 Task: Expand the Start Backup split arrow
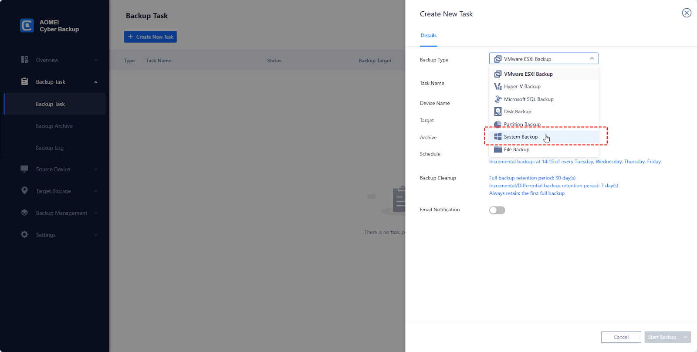pos(685,337)
